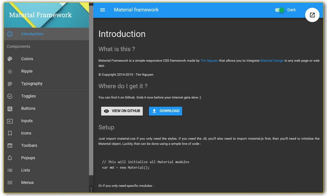Select the Buttons icon in the sidebar
The image size is (327, 196).
click(x=10, y=108)
